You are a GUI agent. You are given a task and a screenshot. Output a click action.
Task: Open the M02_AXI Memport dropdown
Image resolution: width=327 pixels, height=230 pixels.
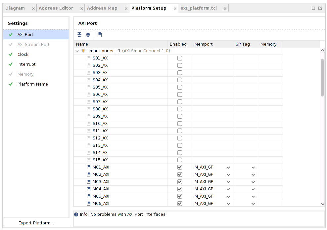(x=228, y=174)
